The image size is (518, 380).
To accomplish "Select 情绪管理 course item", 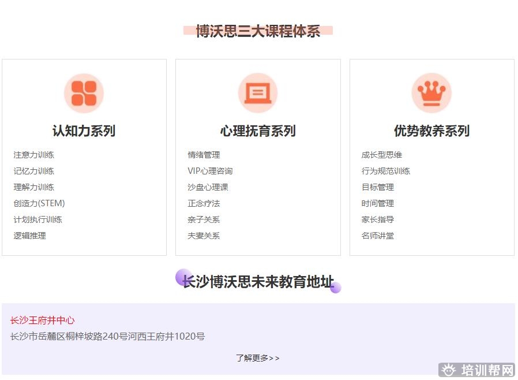I will [204, 155].
